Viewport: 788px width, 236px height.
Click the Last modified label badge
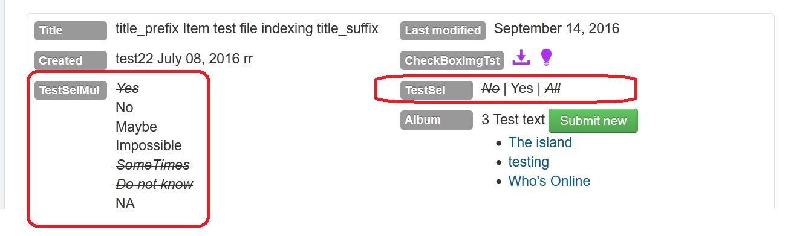click(x=443, y=30)
